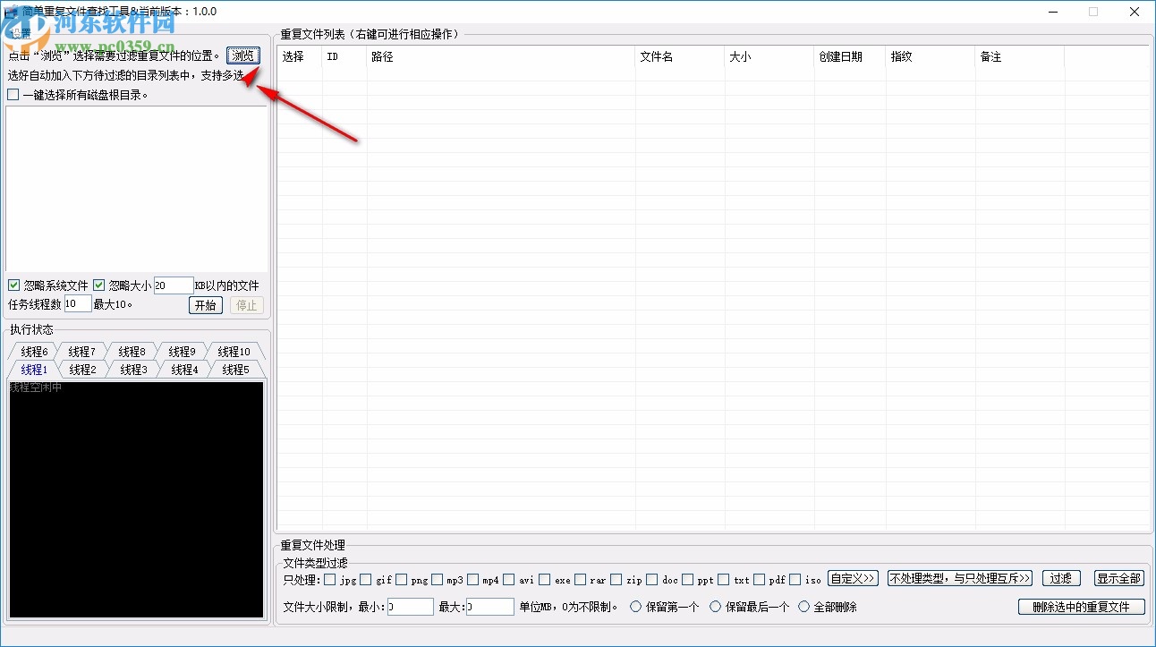Check the doc file type checkbox
The width and height of the screenshot is (1156, 647).
[x=652, y=579]
